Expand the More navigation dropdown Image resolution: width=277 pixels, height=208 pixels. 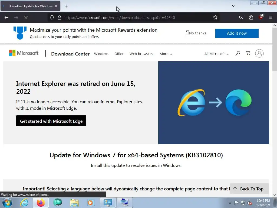[166, 54]
